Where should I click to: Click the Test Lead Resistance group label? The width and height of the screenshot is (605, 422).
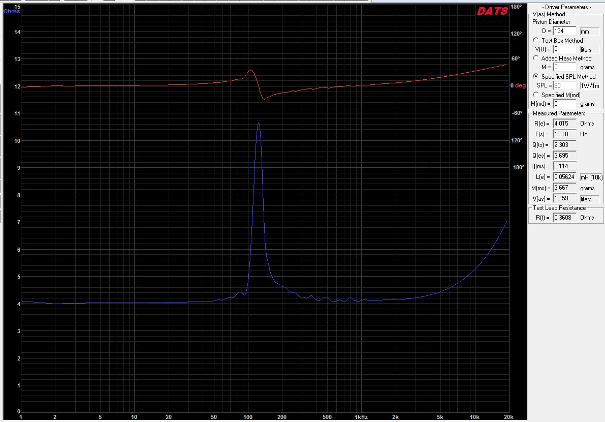559,208
